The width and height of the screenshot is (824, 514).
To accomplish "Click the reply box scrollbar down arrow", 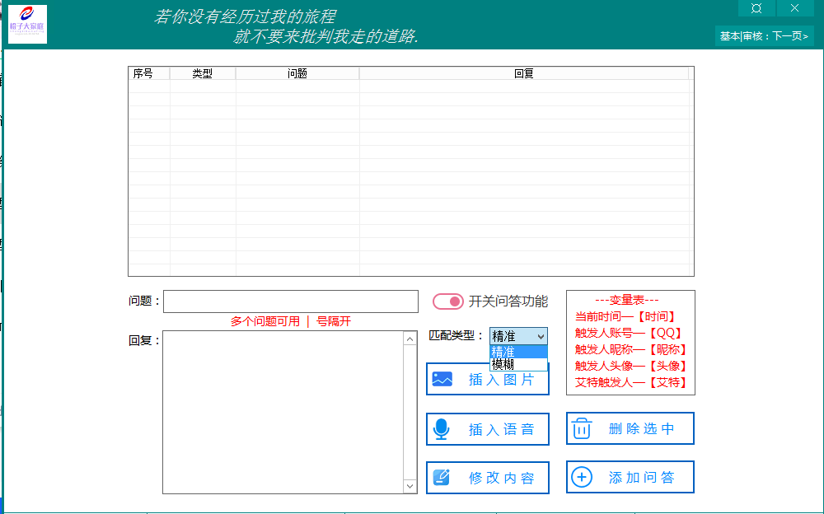I will point(410,486).
